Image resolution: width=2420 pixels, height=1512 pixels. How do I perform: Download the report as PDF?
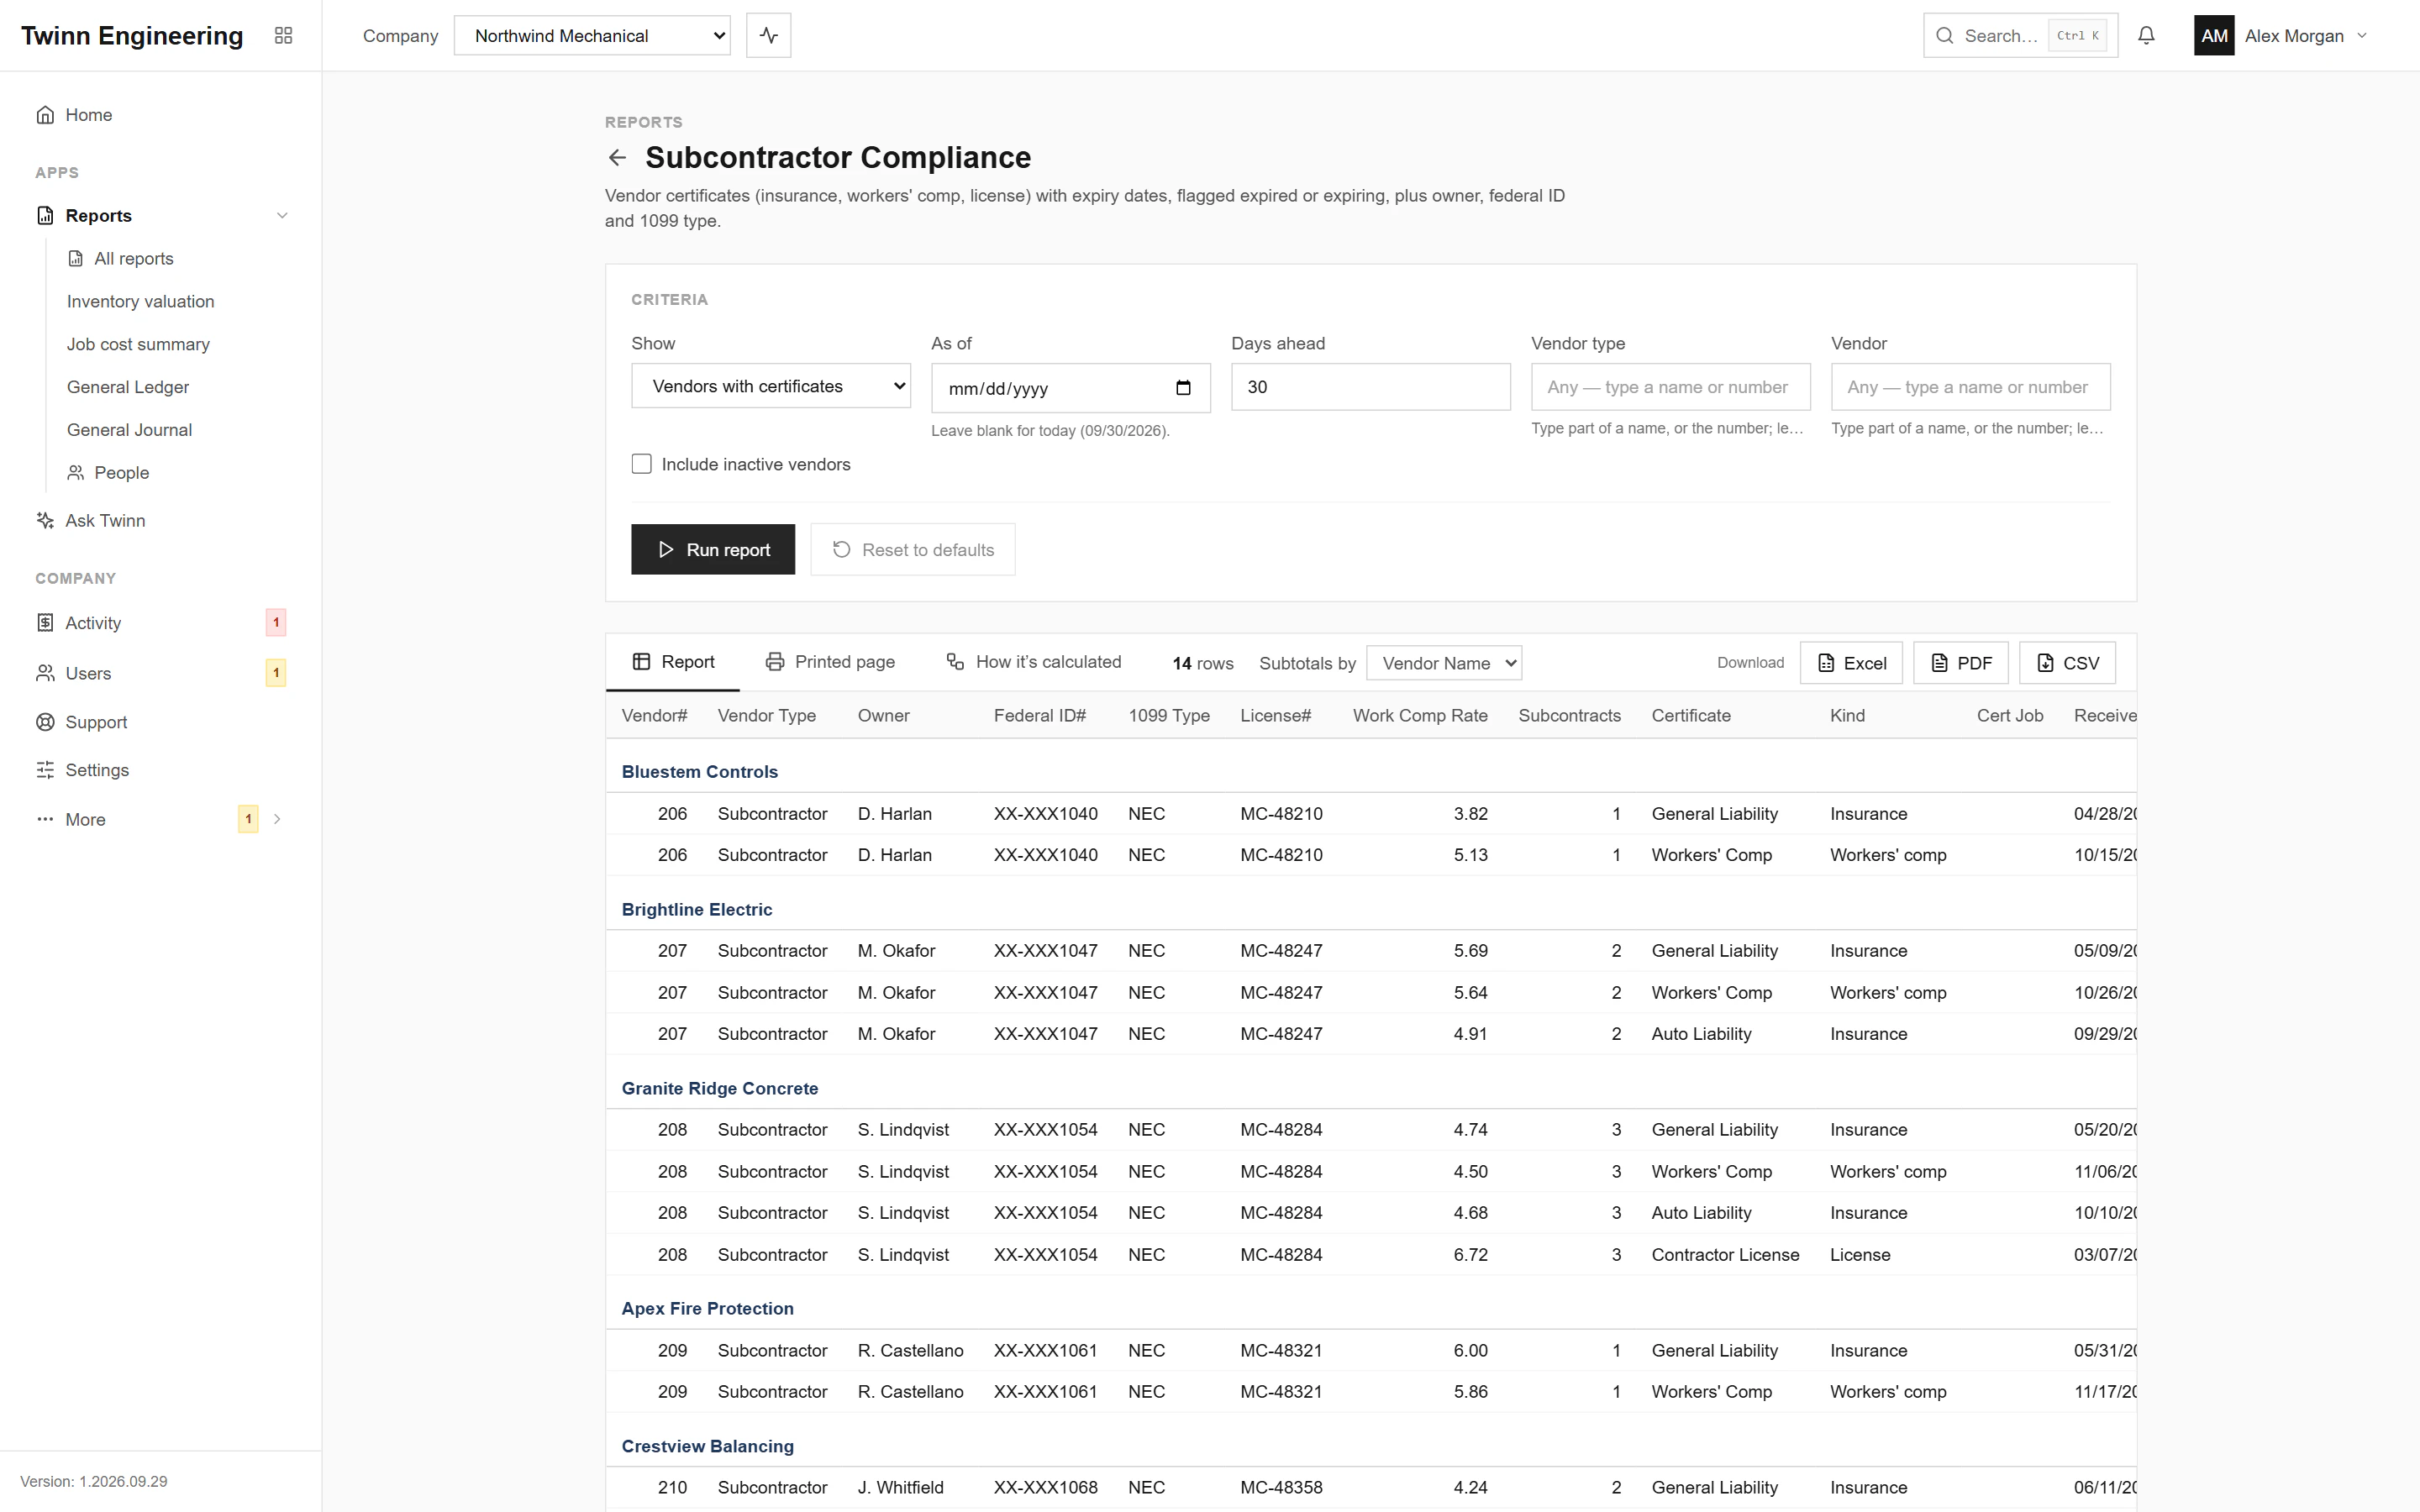(1960, 663)
